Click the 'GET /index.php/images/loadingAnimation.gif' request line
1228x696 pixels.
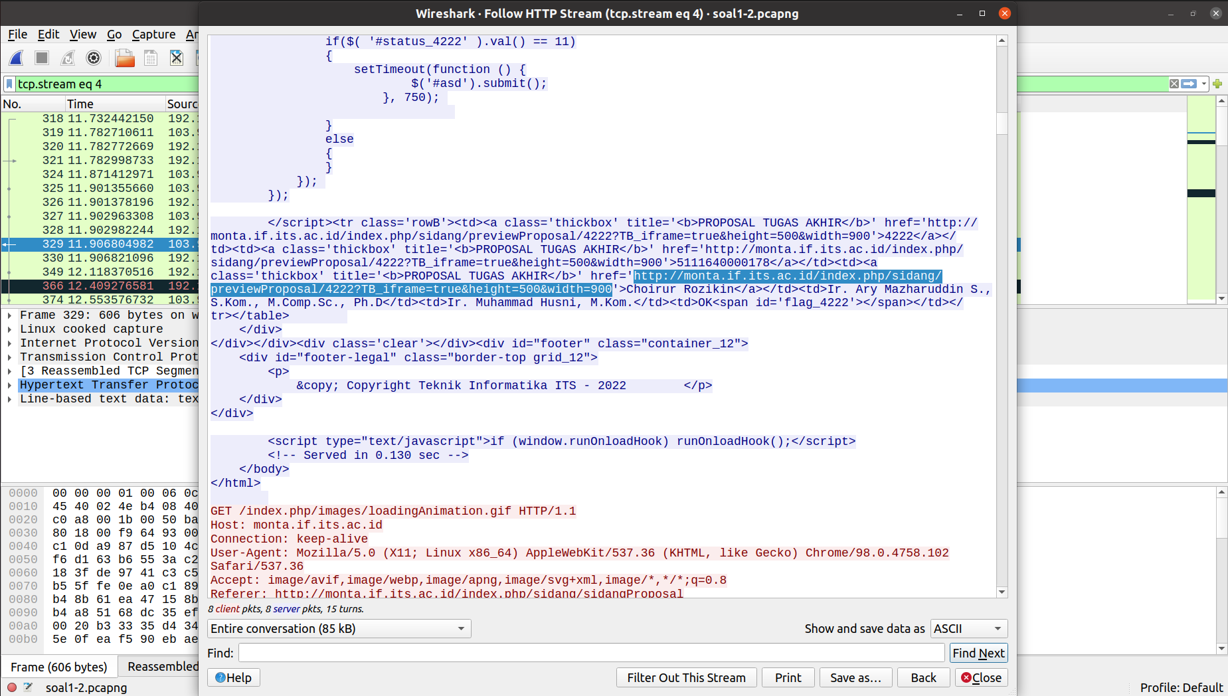393,511
